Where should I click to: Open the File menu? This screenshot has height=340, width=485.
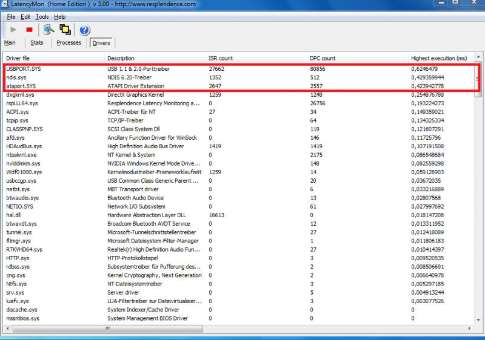tap(11, 17)
